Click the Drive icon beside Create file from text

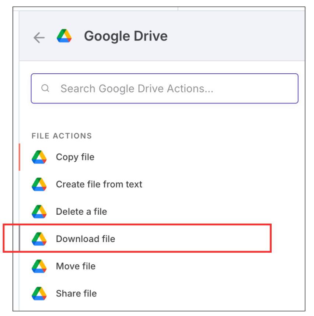(x=39, y=184)
